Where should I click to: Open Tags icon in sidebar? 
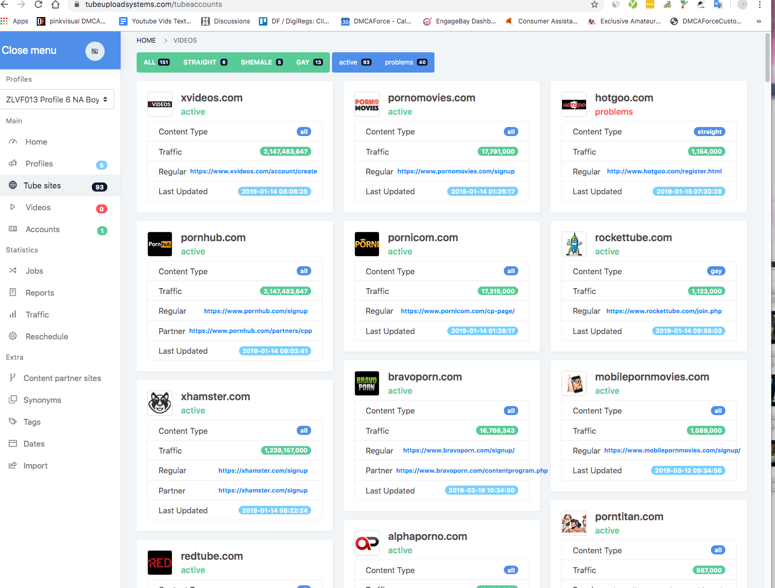(13, 422)
